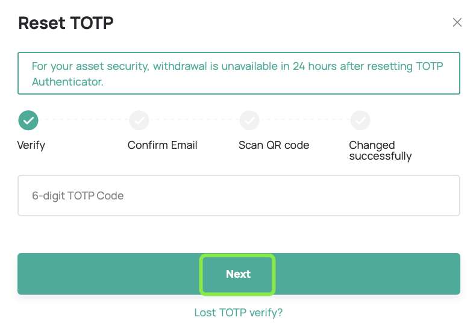Click the Reset TOTP heading

pos(66,23)
